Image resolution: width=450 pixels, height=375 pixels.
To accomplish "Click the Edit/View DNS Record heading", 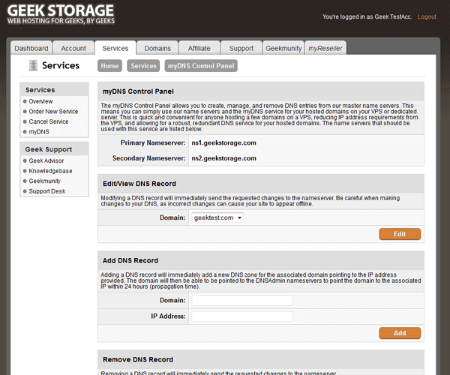I will tap(139, 184).
